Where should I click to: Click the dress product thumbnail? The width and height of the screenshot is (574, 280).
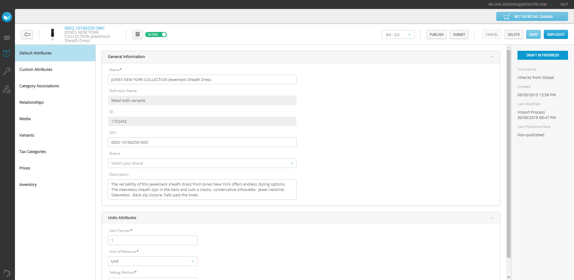pos(53,34)
